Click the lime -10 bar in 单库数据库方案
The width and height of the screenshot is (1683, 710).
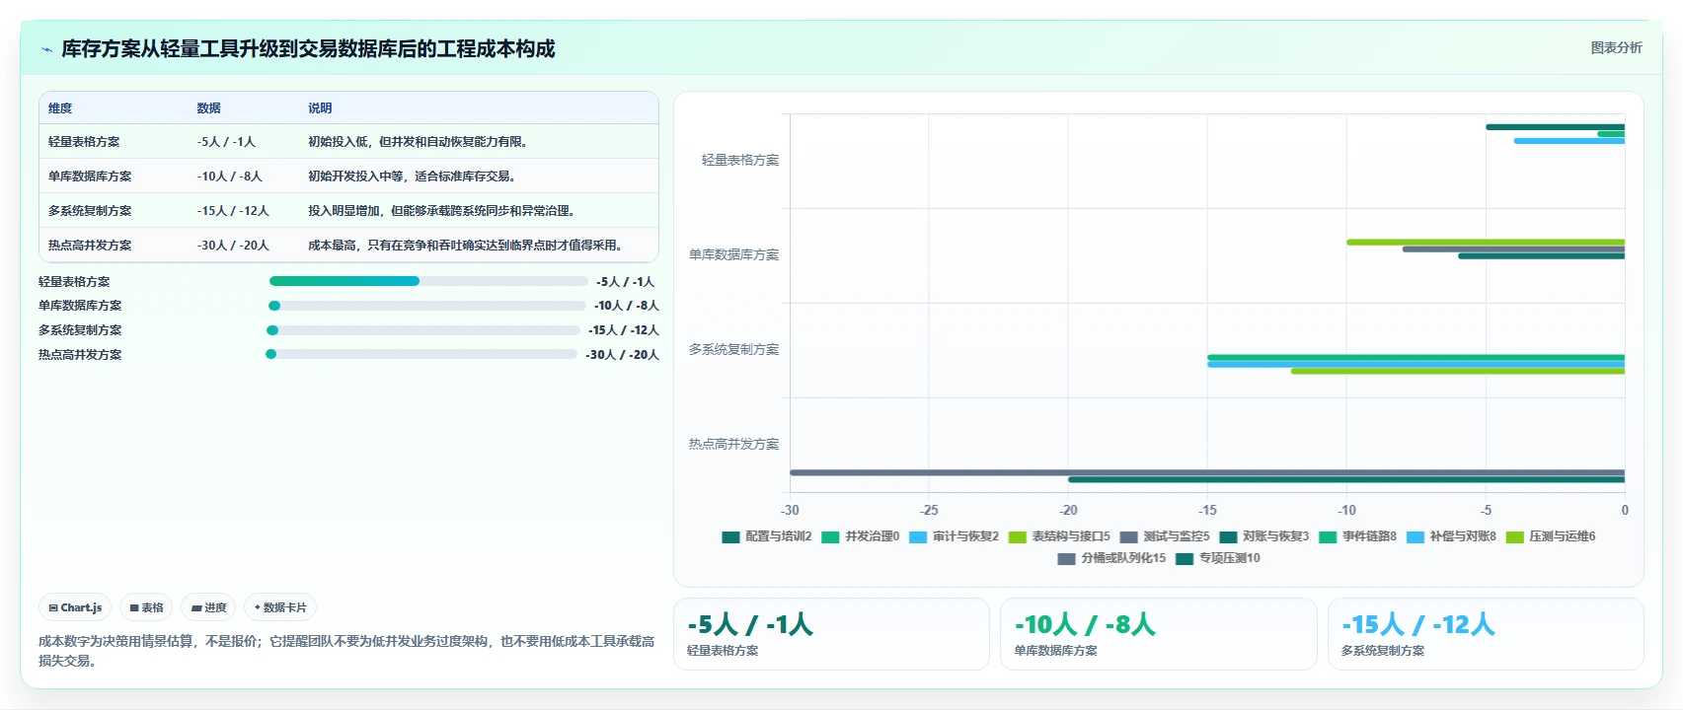tap(1486, 242)
